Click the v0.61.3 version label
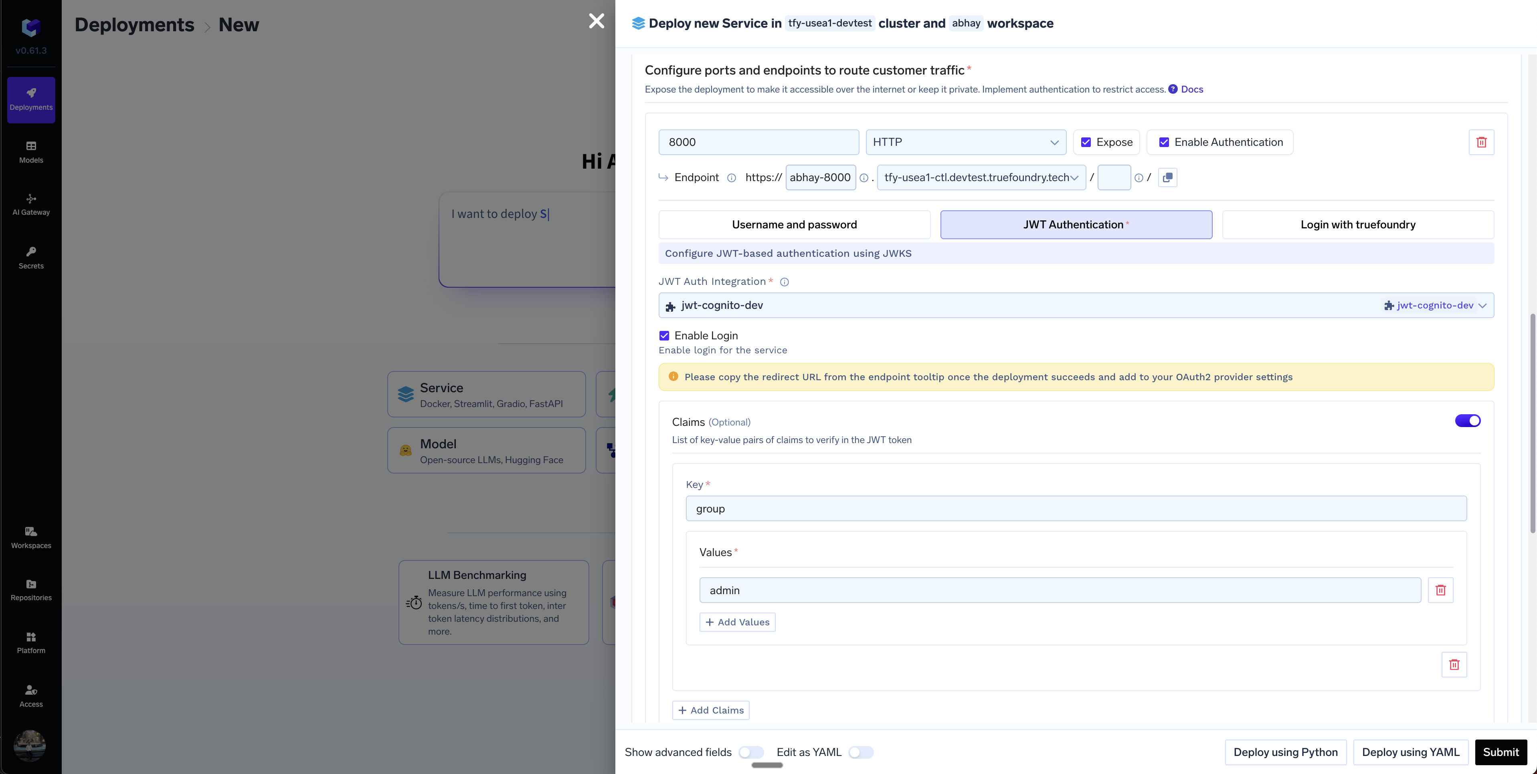Image resolution: width=1537 pixels, height=774 pixels. pyautogui.click(x=31, y=51)
